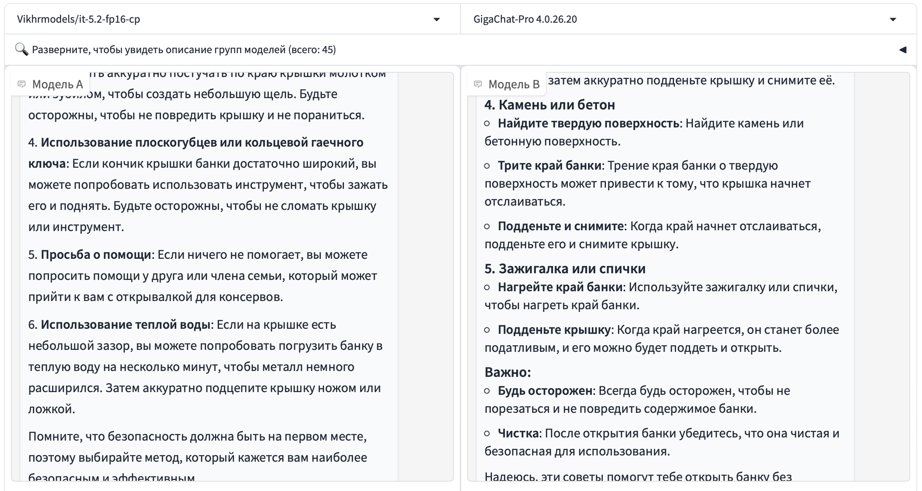The height and width of the screenshot is (491, 922).
Task: Click the chat bubble icon beside Модель A
Action: click(x=22, y=84)
